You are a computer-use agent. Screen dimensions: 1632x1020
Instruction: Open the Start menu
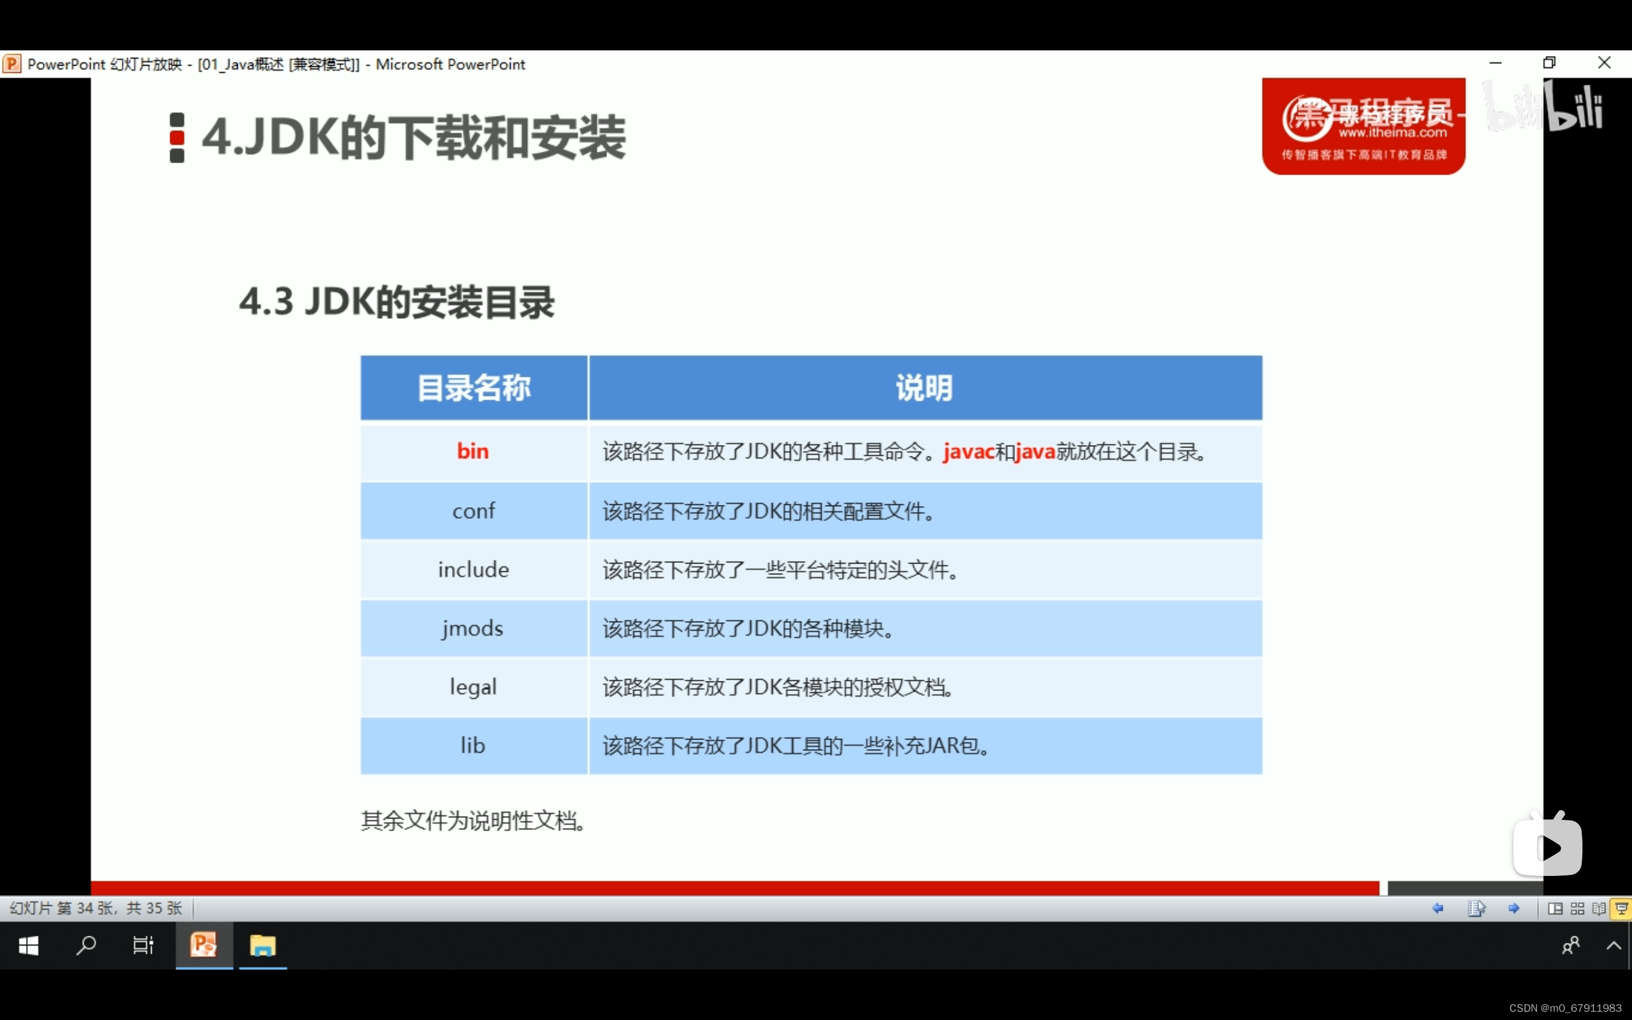(x=28, y=946)
